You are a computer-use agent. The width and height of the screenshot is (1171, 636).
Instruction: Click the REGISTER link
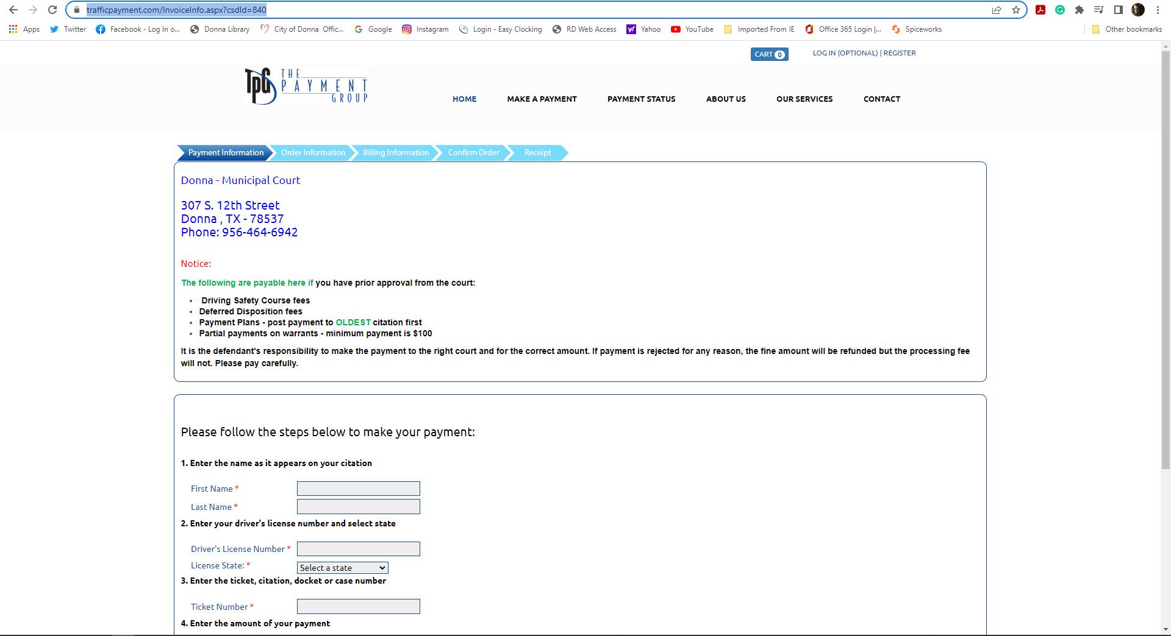tap(900, 53)
